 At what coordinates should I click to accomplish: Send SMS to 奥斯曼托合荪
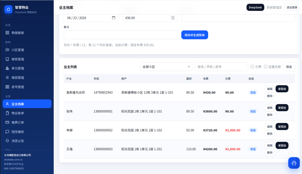[x=282, y=89]
